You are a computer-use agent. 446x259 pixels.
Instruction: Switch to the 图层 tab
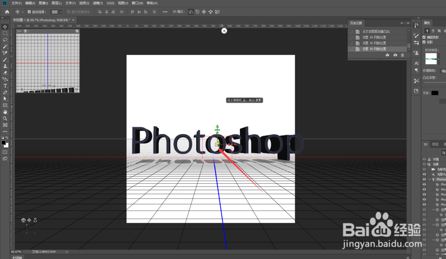(435, 144)
